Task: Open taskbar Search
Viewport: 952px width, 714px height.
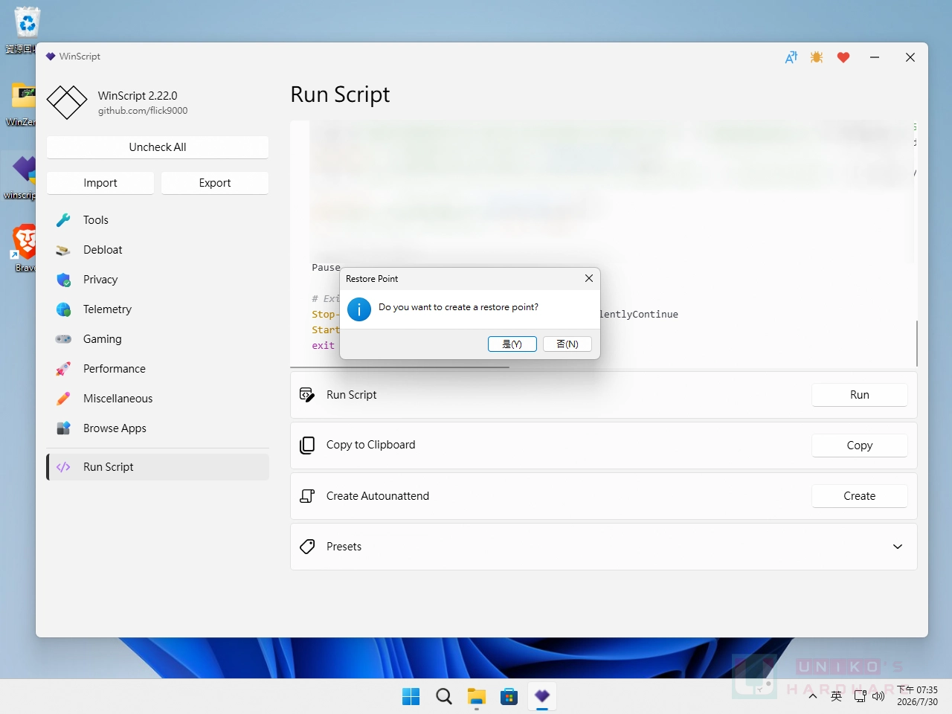Action: coord(444,696)
